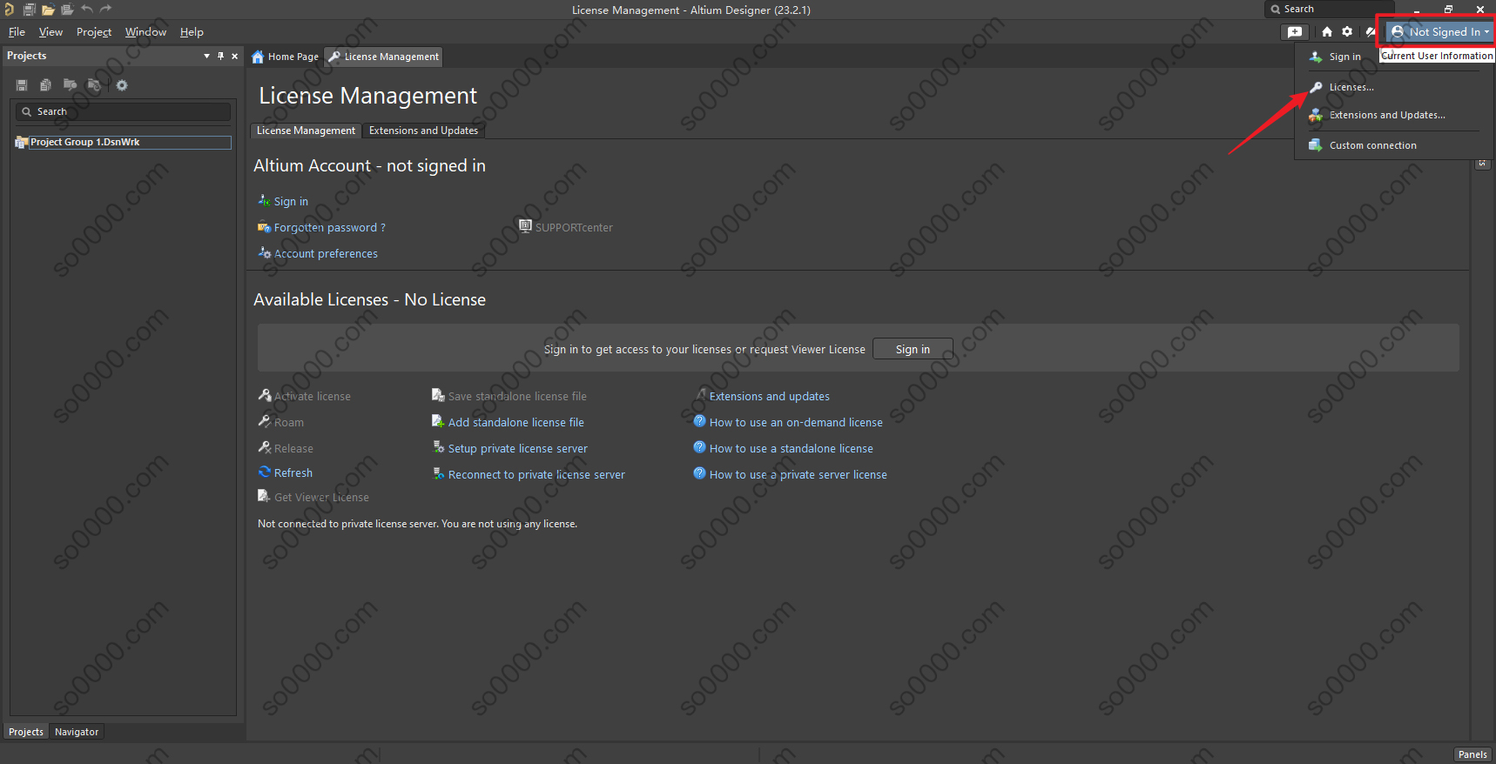Screen dimensions: 1496x764
Task: Click Add standalone license file link
Action: click(516, 422)
